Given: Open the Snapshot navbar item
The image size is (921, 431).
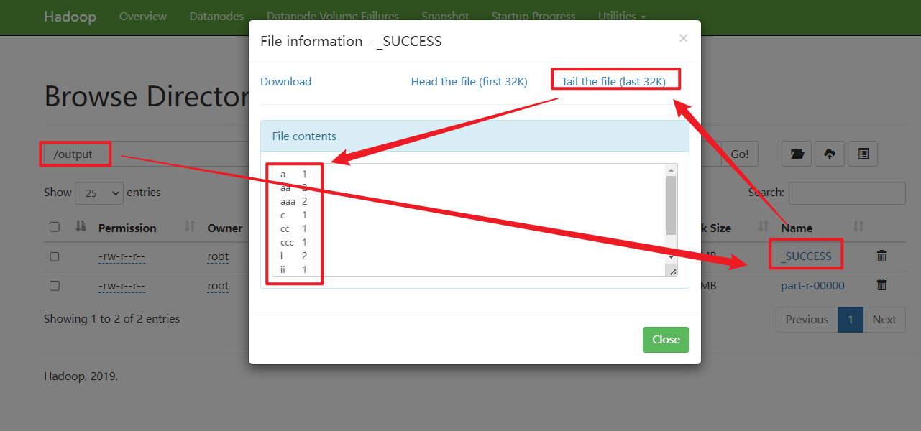Looking at the screenshot, I should (445, 16).
